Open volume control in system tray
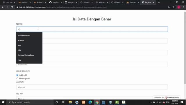186x105 pixels. (160, 102)
